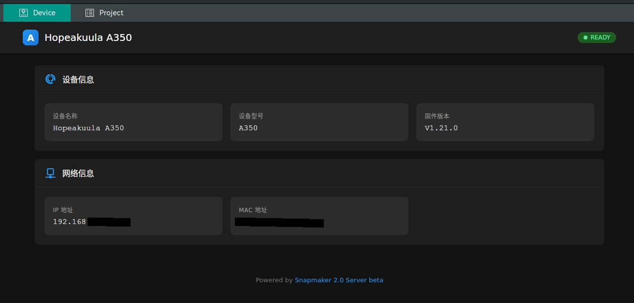This screenshot has width=634, height=303.
Task: Click the 网络信息 heading
Action: pos(78,173)
